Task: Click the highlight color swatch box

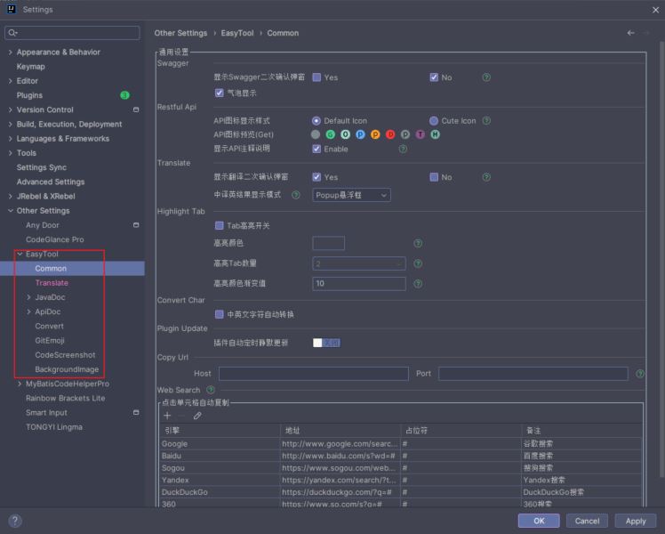Action: click(x=328, y=244)
